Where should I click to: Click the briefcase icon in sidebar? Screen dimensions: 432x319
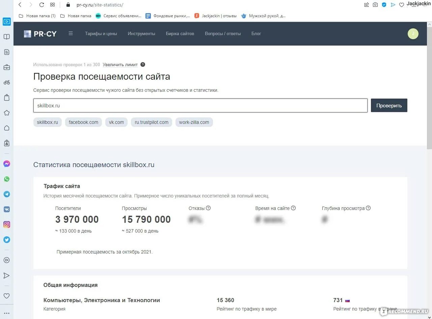(x=6, y=67)
